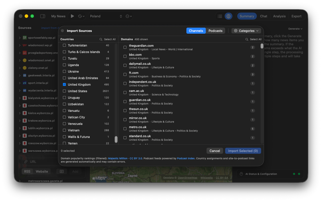Expand the zielony.onet.pl source row
Viewport: 322px width, 201px height.
point(20,68)
